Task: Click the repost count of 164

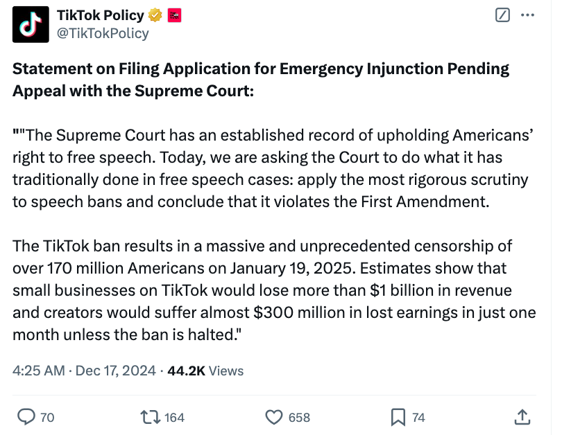Action: click(174, 417)
